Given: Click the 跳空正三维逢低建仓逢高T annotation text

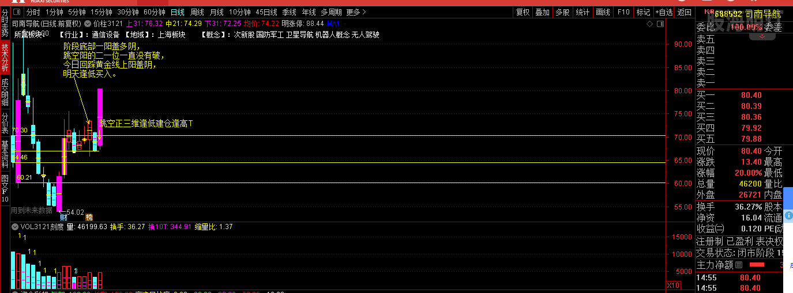Looking at the screenshot, I should (x=146, y=123).
